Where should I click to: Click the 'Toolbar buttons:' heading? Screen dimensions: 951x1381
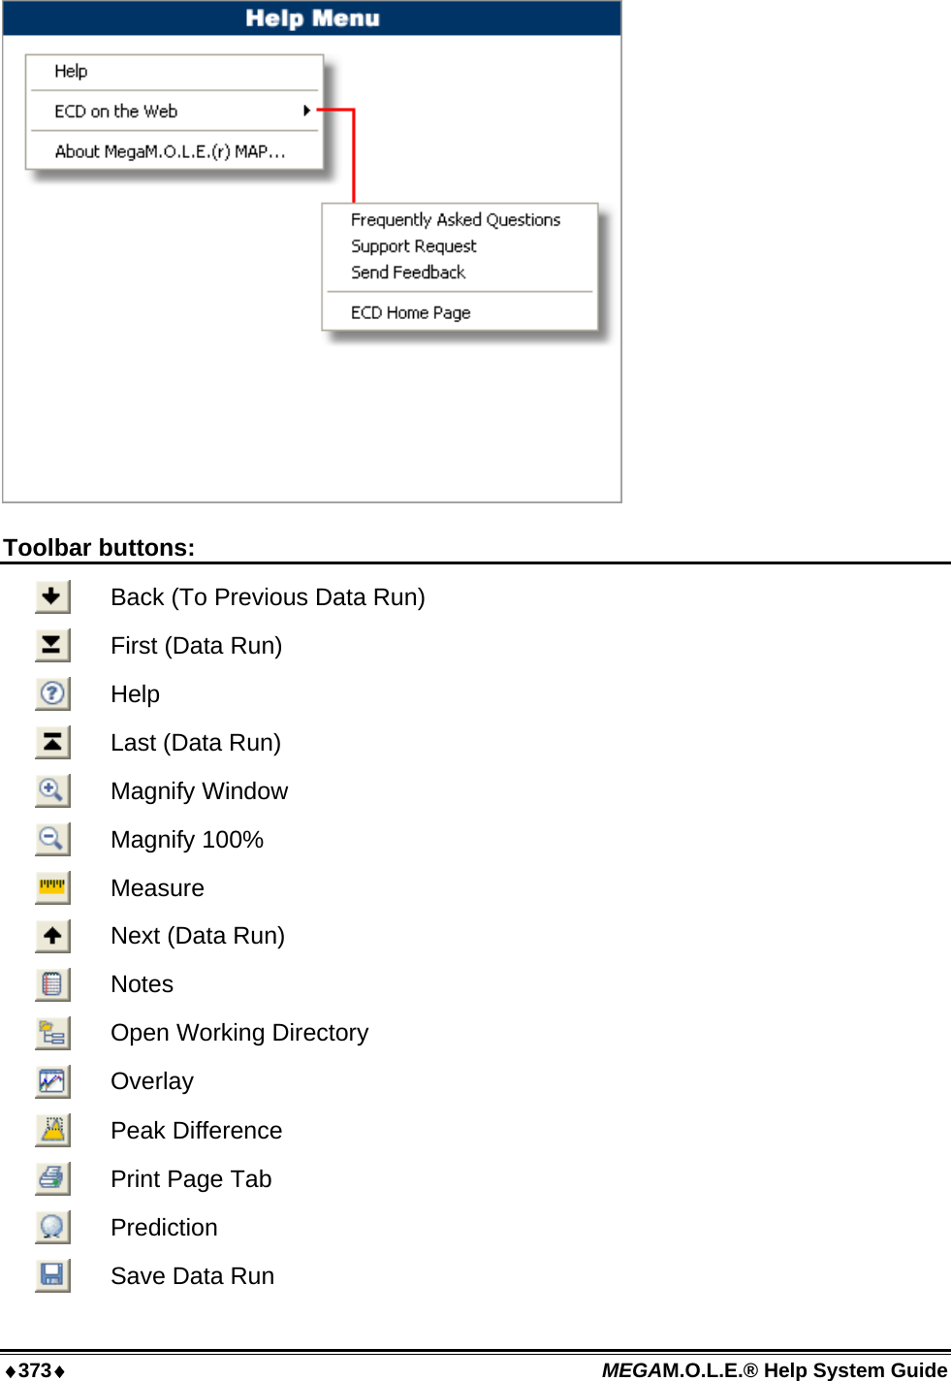[99, 548]
